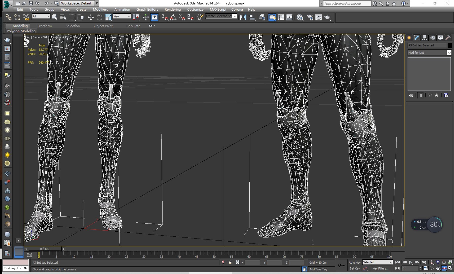This screenshot has width=454, height=274.
Task: Toggle the 3D Snaps button
Action: click(165, 17)
